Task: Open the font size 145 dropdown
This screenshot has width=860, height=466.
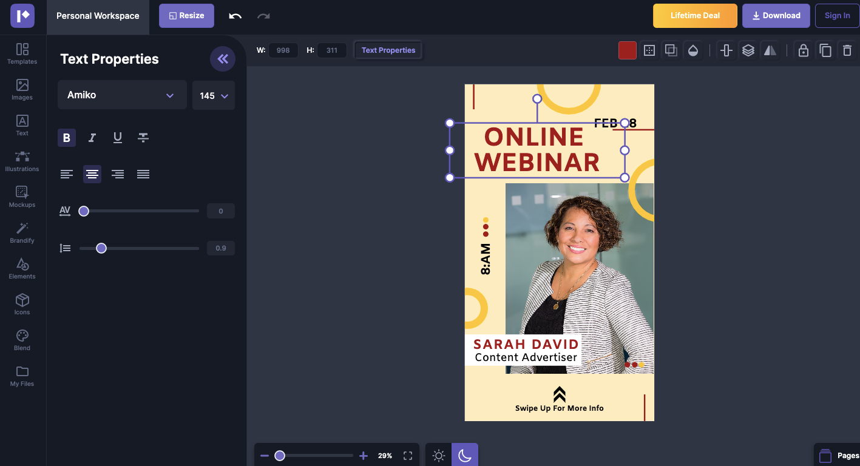Action: pyautogui.click(x=213, y=95)
